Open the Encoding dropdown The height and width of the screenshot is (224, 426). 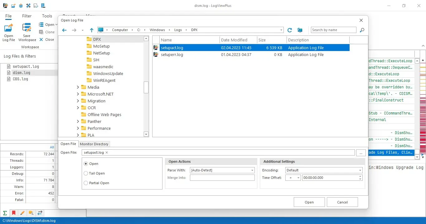(360, 170)
